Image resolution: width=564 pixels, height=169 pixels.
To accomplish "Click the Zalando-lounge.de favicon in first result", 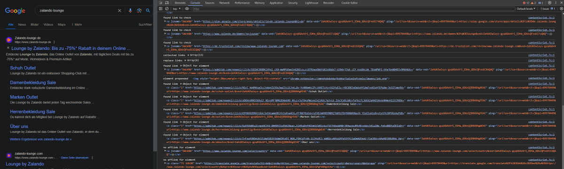I will pyautogui.click(x=9, y=39).
